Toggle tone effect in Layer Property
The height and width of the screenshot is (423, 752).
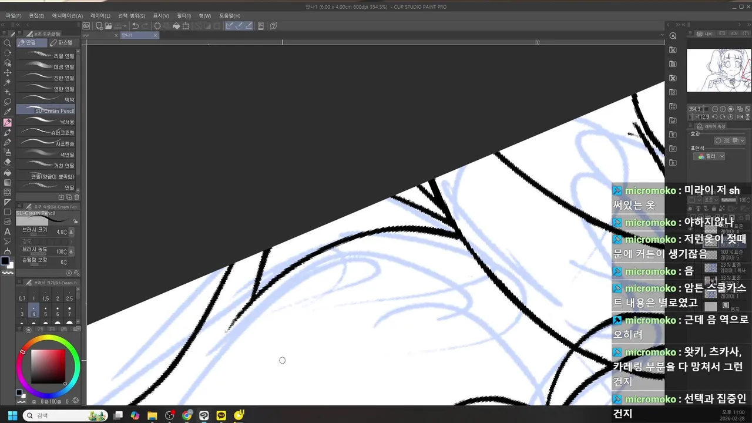point(727,141)
